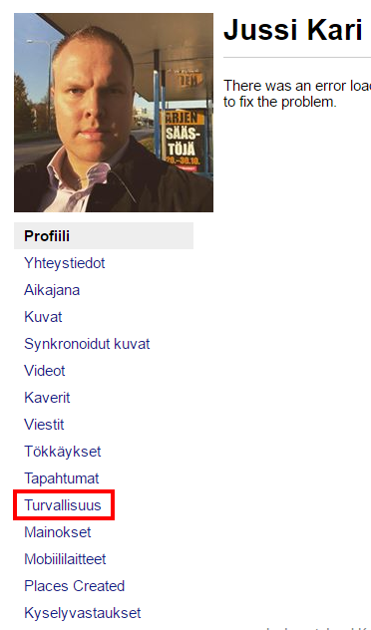371x630 pixels.
Task: Click the divider line under the heading
Action: coord(297,58)
